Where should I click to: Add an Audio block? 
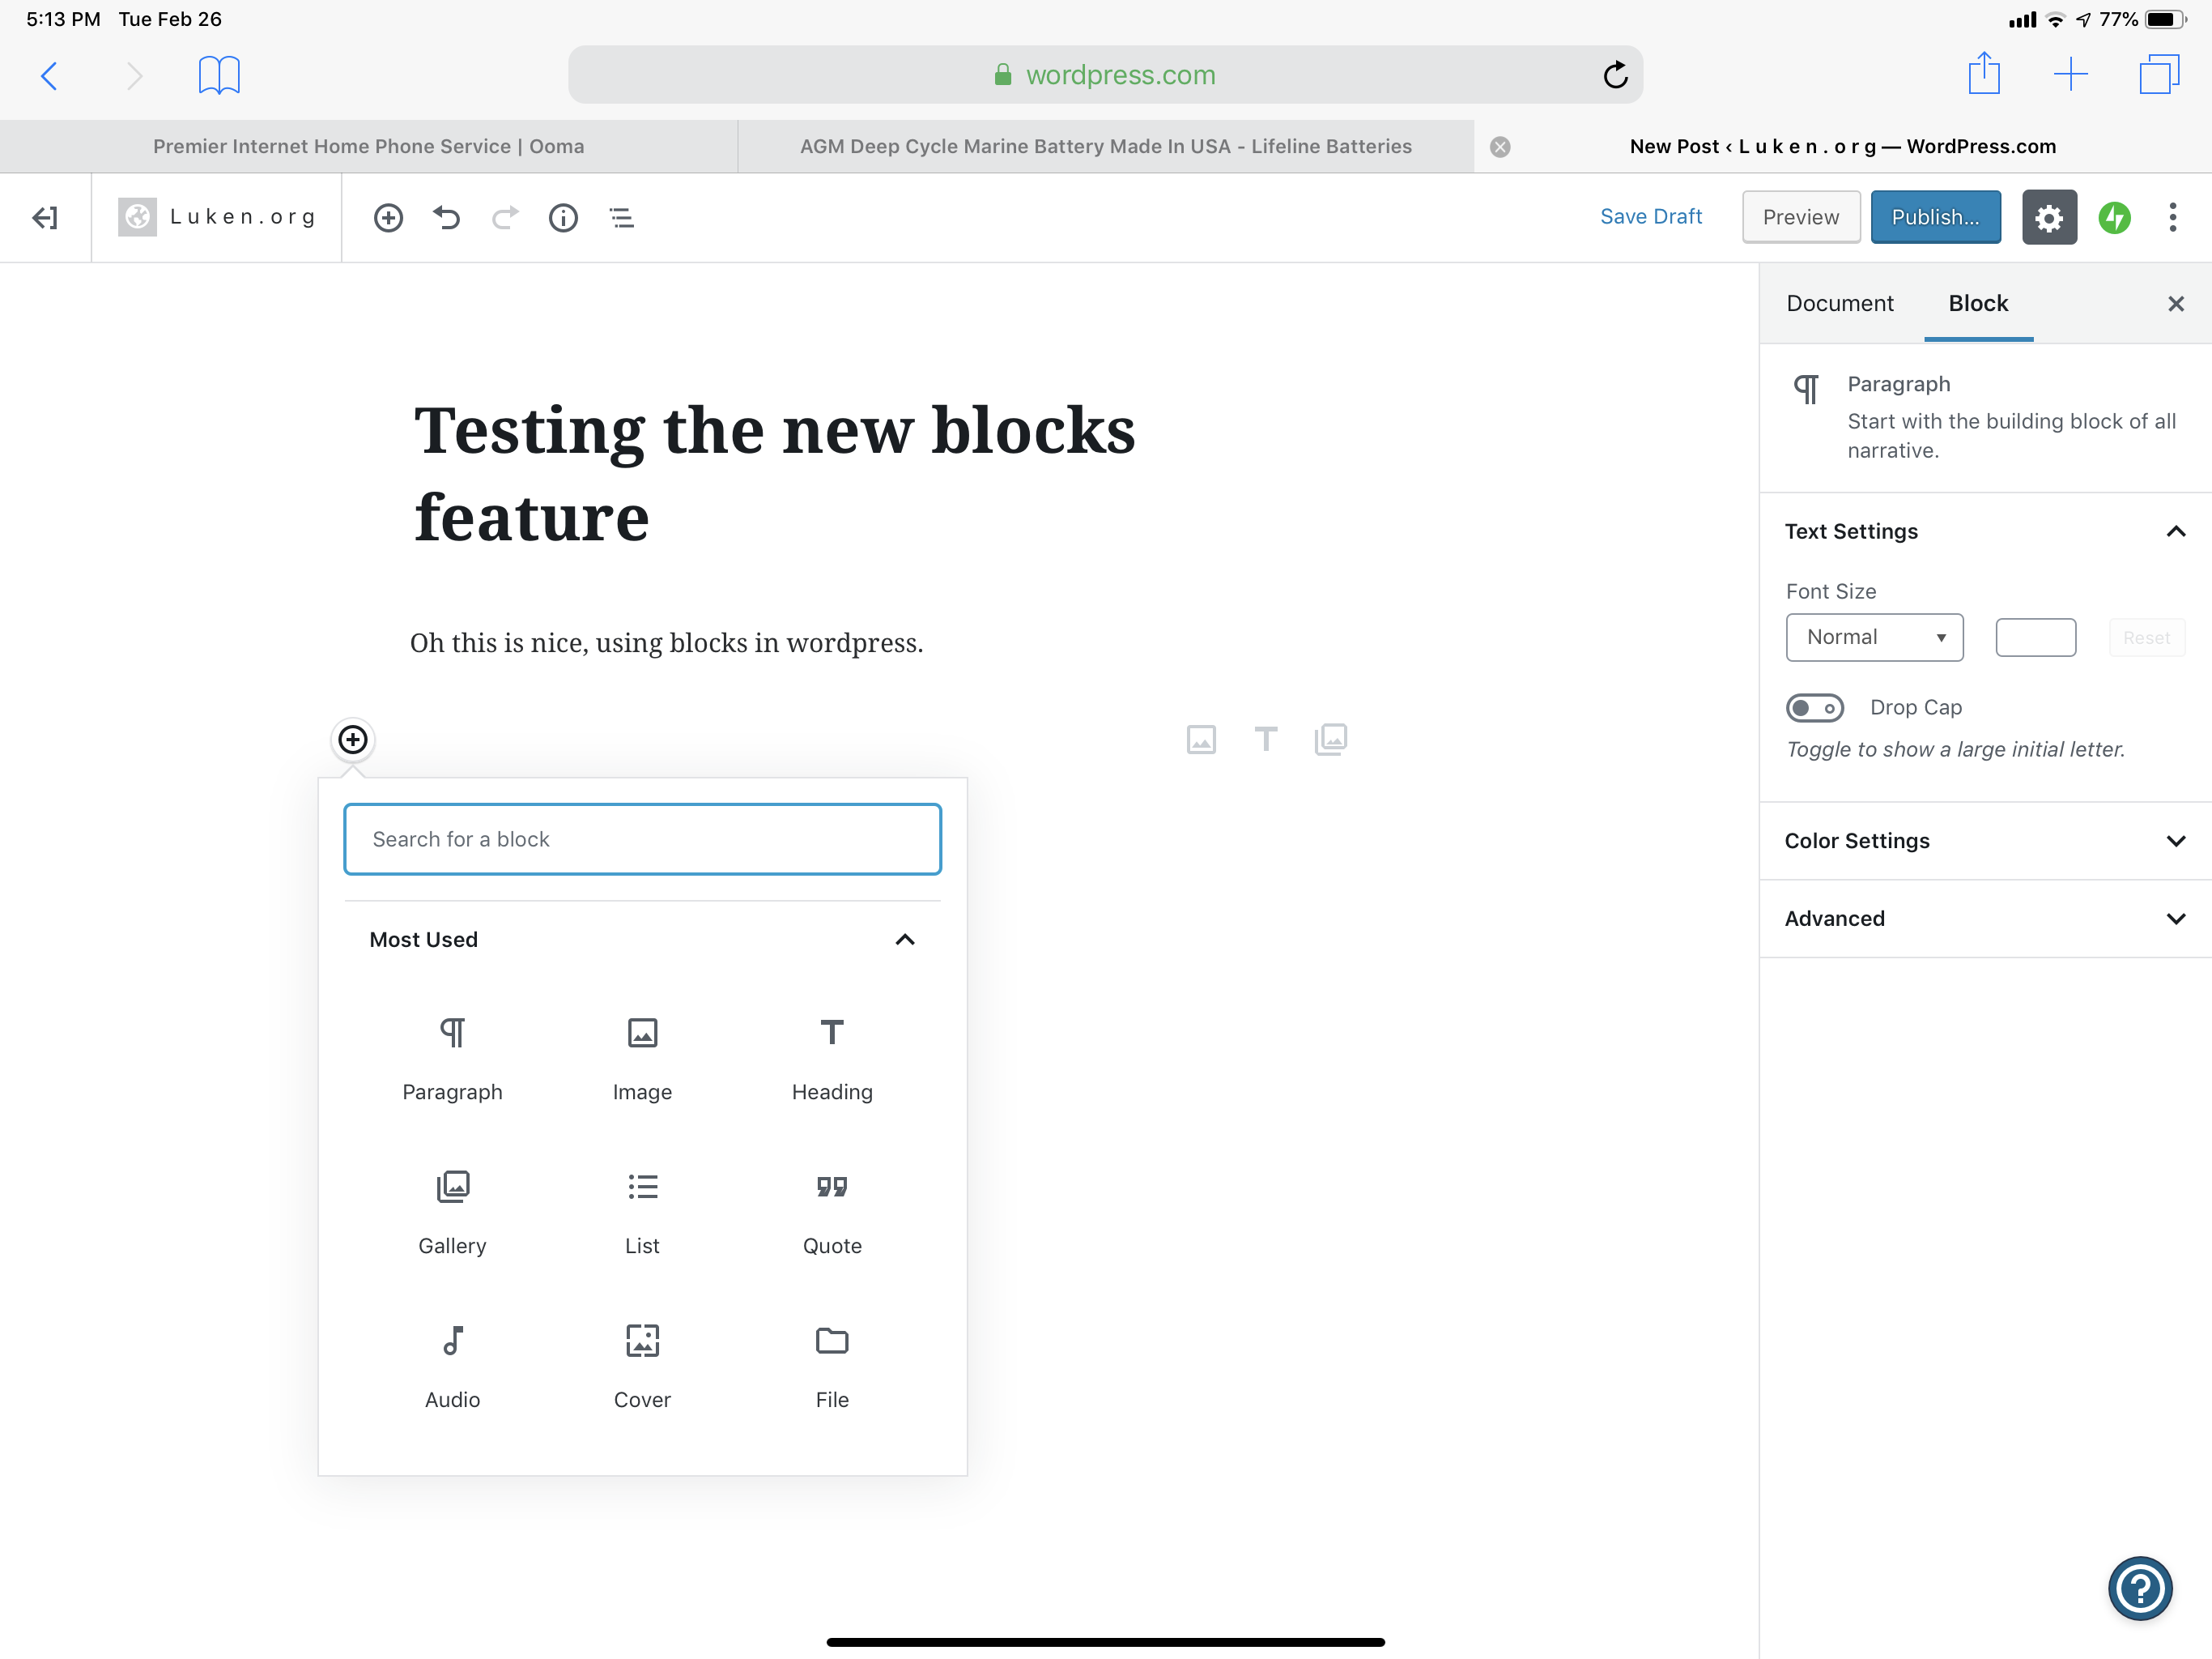[x=452, y=1366]
